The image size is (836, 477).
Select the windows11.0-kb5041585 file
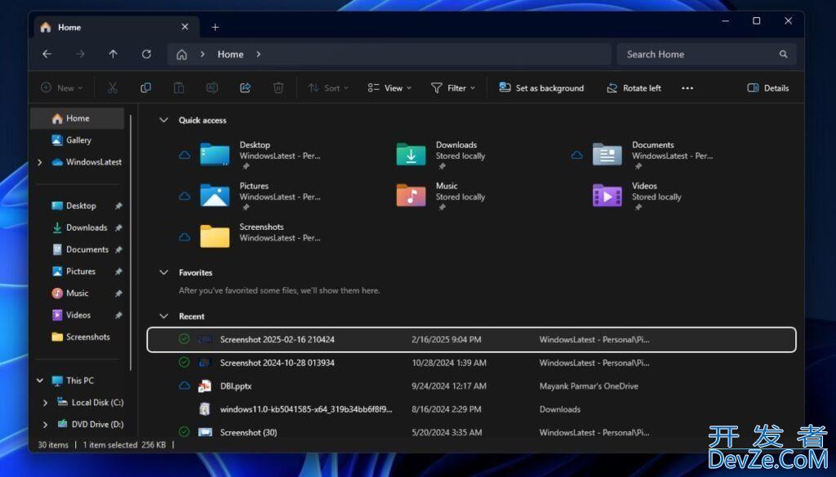471,409
